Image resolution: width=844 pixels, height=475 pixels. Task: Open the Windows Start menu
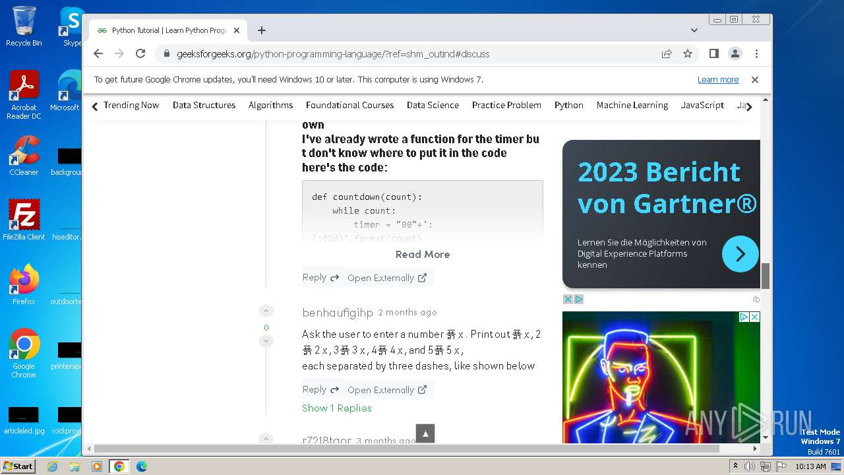18,466
